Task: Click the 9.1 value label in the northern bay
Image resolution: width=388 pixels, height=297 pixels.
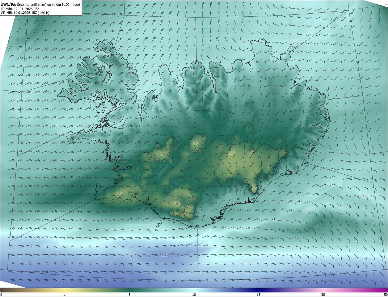Action: pos(152,82)
